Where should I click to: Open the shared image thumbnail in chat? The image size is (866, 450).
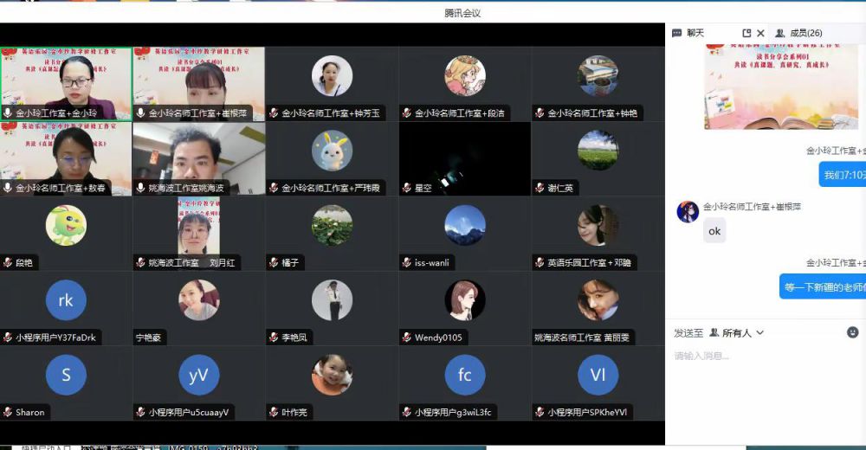point(769,87)
